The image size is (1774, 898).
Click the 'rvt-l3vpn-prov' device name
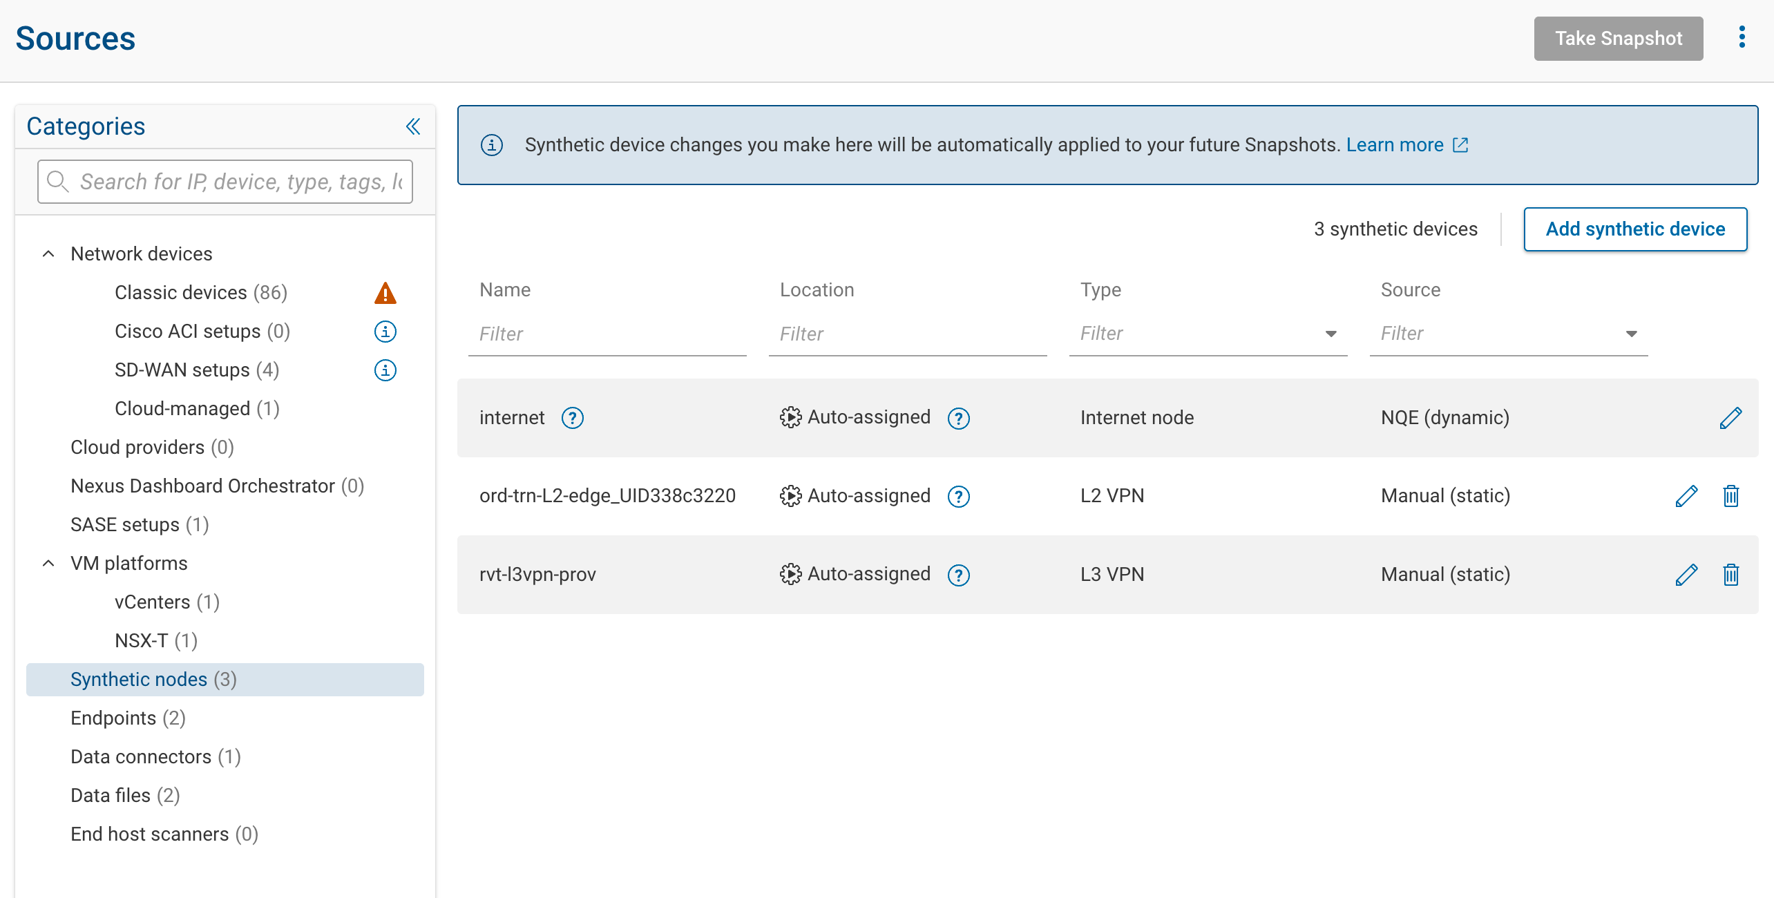(x=537, y=575)
